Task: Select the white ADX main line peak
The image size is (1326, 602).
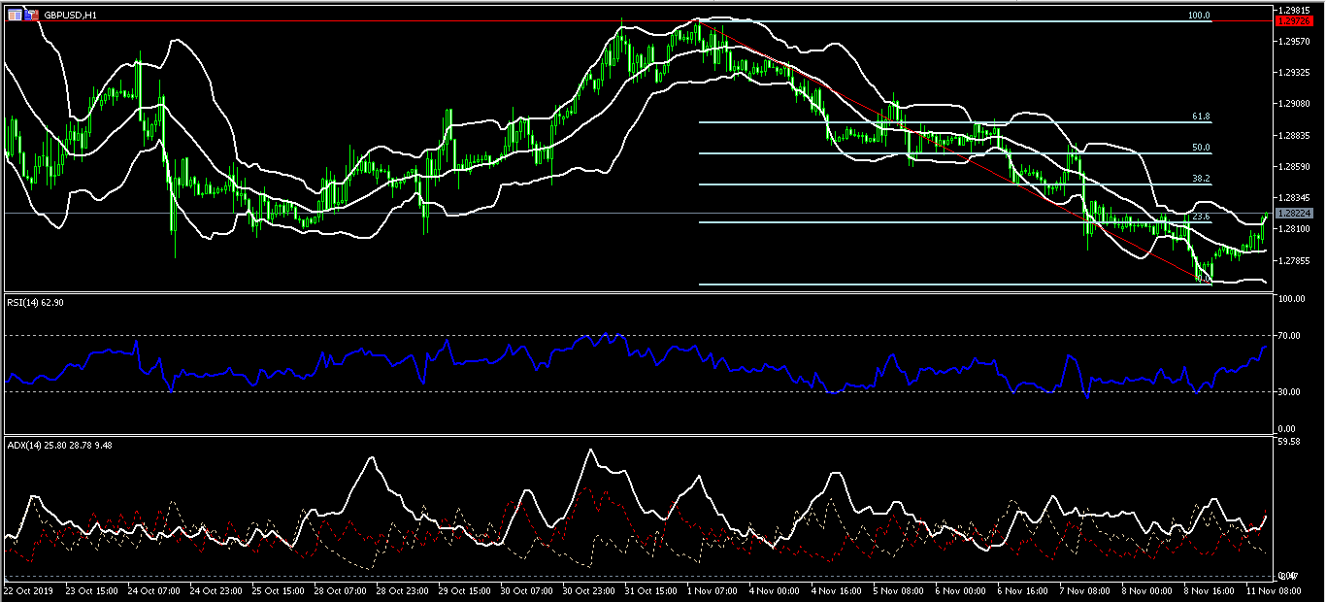Action: point(591,449)
